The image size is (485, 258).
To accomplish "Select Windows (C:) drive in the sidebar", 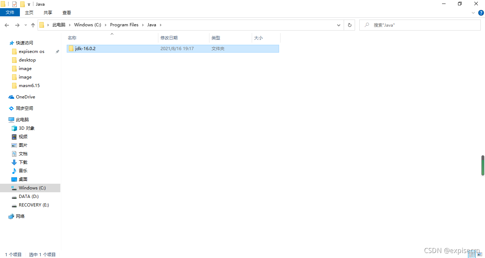I will pyautogui.click(x=30, y=188).
